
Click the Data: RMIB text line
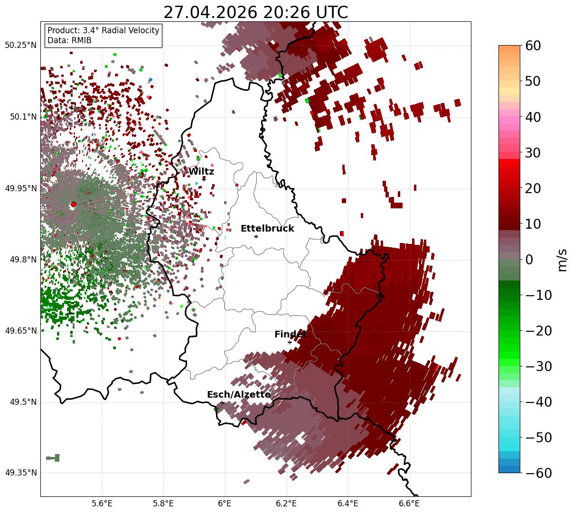pos(69,41)
